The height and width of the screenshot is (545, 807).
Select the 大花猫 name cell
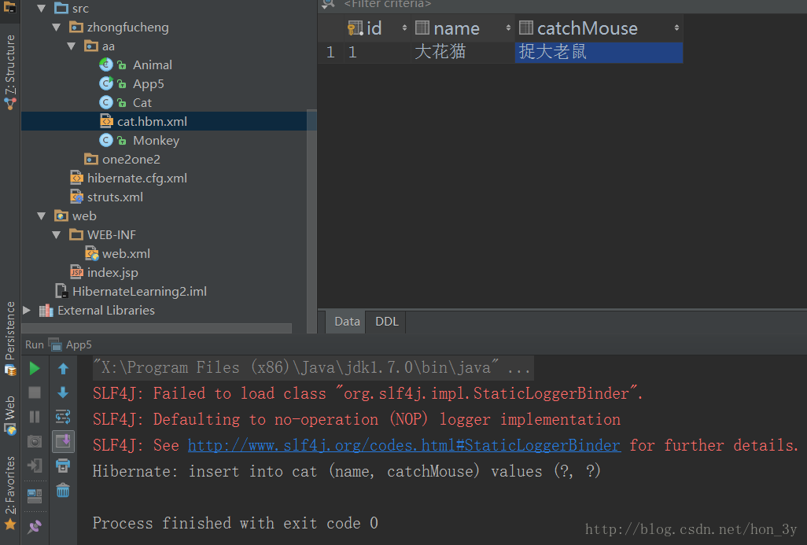[x=462, y=52]
